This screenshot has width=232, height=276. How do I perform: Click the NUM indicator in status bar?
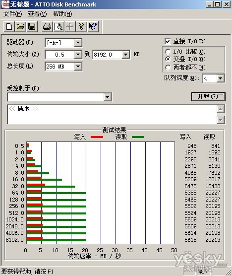(x=203, y=272)
